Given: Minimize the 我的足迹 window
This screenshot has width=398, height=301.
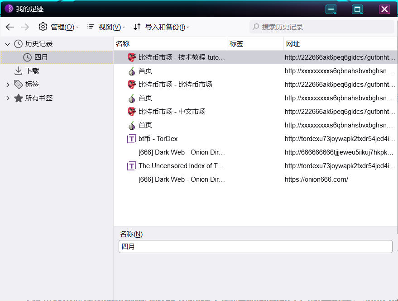Looking at the screenshot, I should click(x=331, y=9).
